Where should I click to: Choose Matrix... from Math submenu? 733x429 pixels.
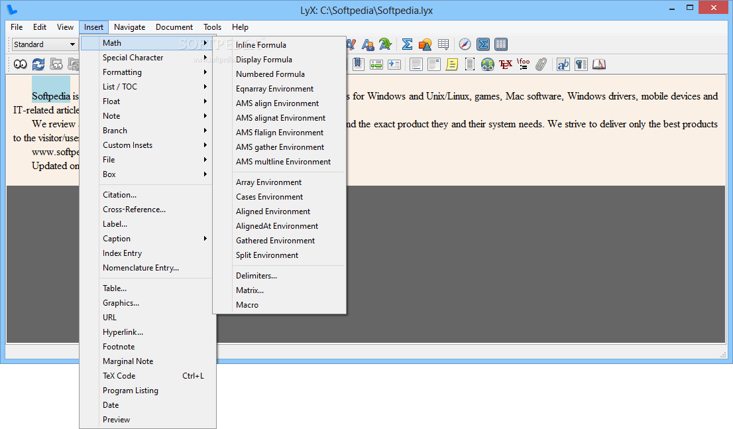(x=280, y=290)
